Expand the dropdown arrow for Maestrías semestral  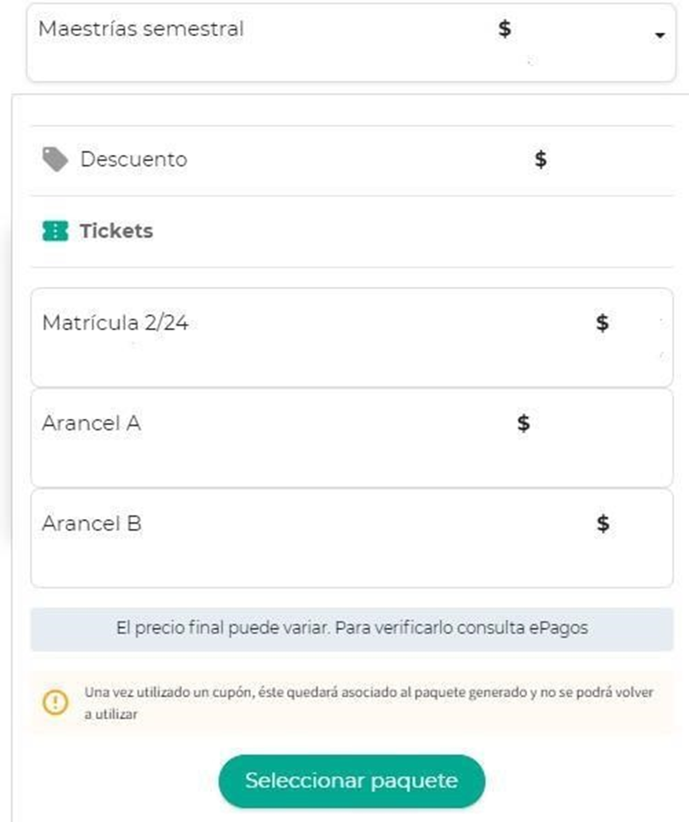point(659,35)
